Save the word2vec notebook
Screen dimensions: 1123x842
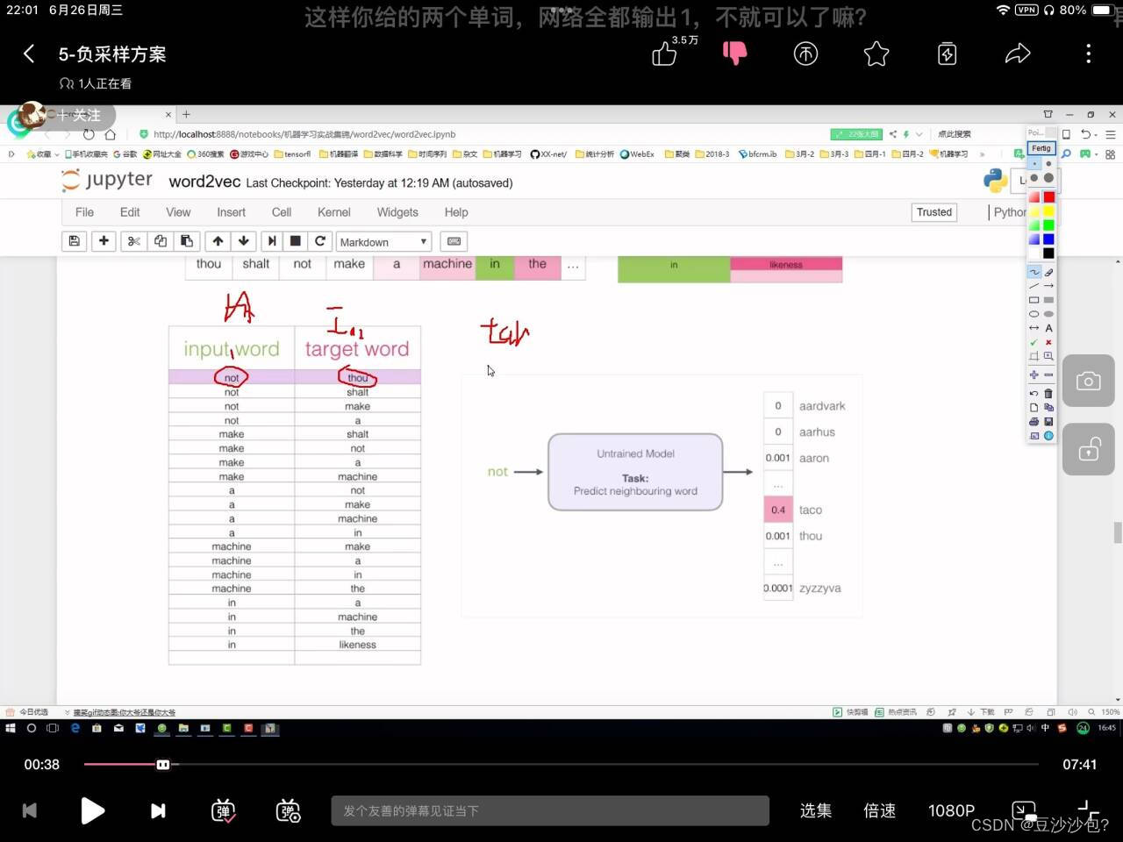74,241
